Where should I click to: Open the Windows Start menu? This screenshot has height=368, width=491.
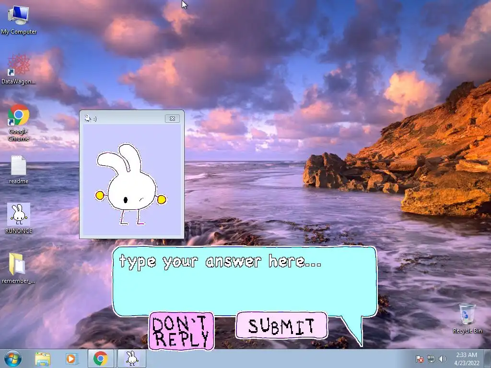13,358
